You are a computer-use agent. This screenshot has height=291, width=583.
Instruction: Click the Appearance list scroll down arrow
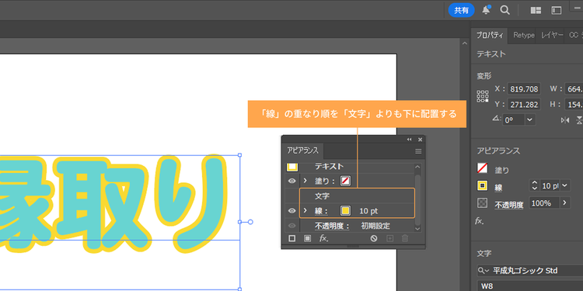click(417, 229)
